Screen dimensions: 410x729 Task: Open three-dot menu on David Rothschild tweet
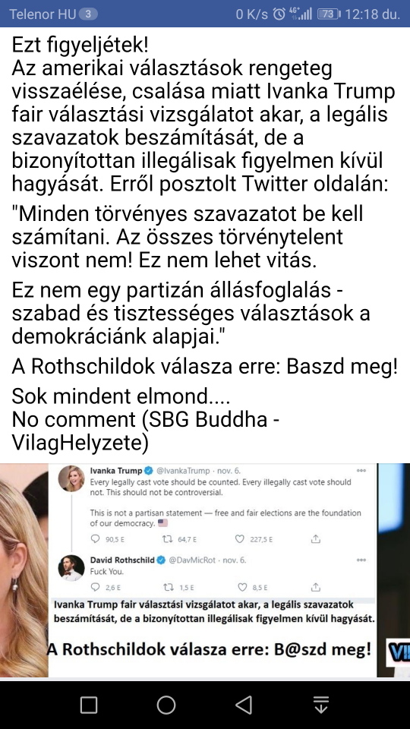[361, 560]
